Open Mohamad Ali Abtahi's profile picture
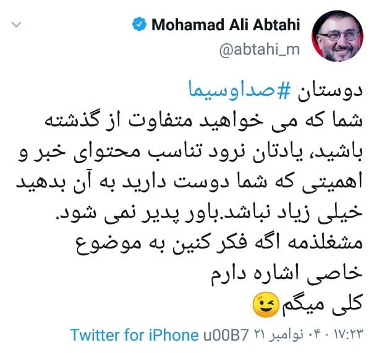This screenshot has width=374, height=353. (x=338, y=36)
